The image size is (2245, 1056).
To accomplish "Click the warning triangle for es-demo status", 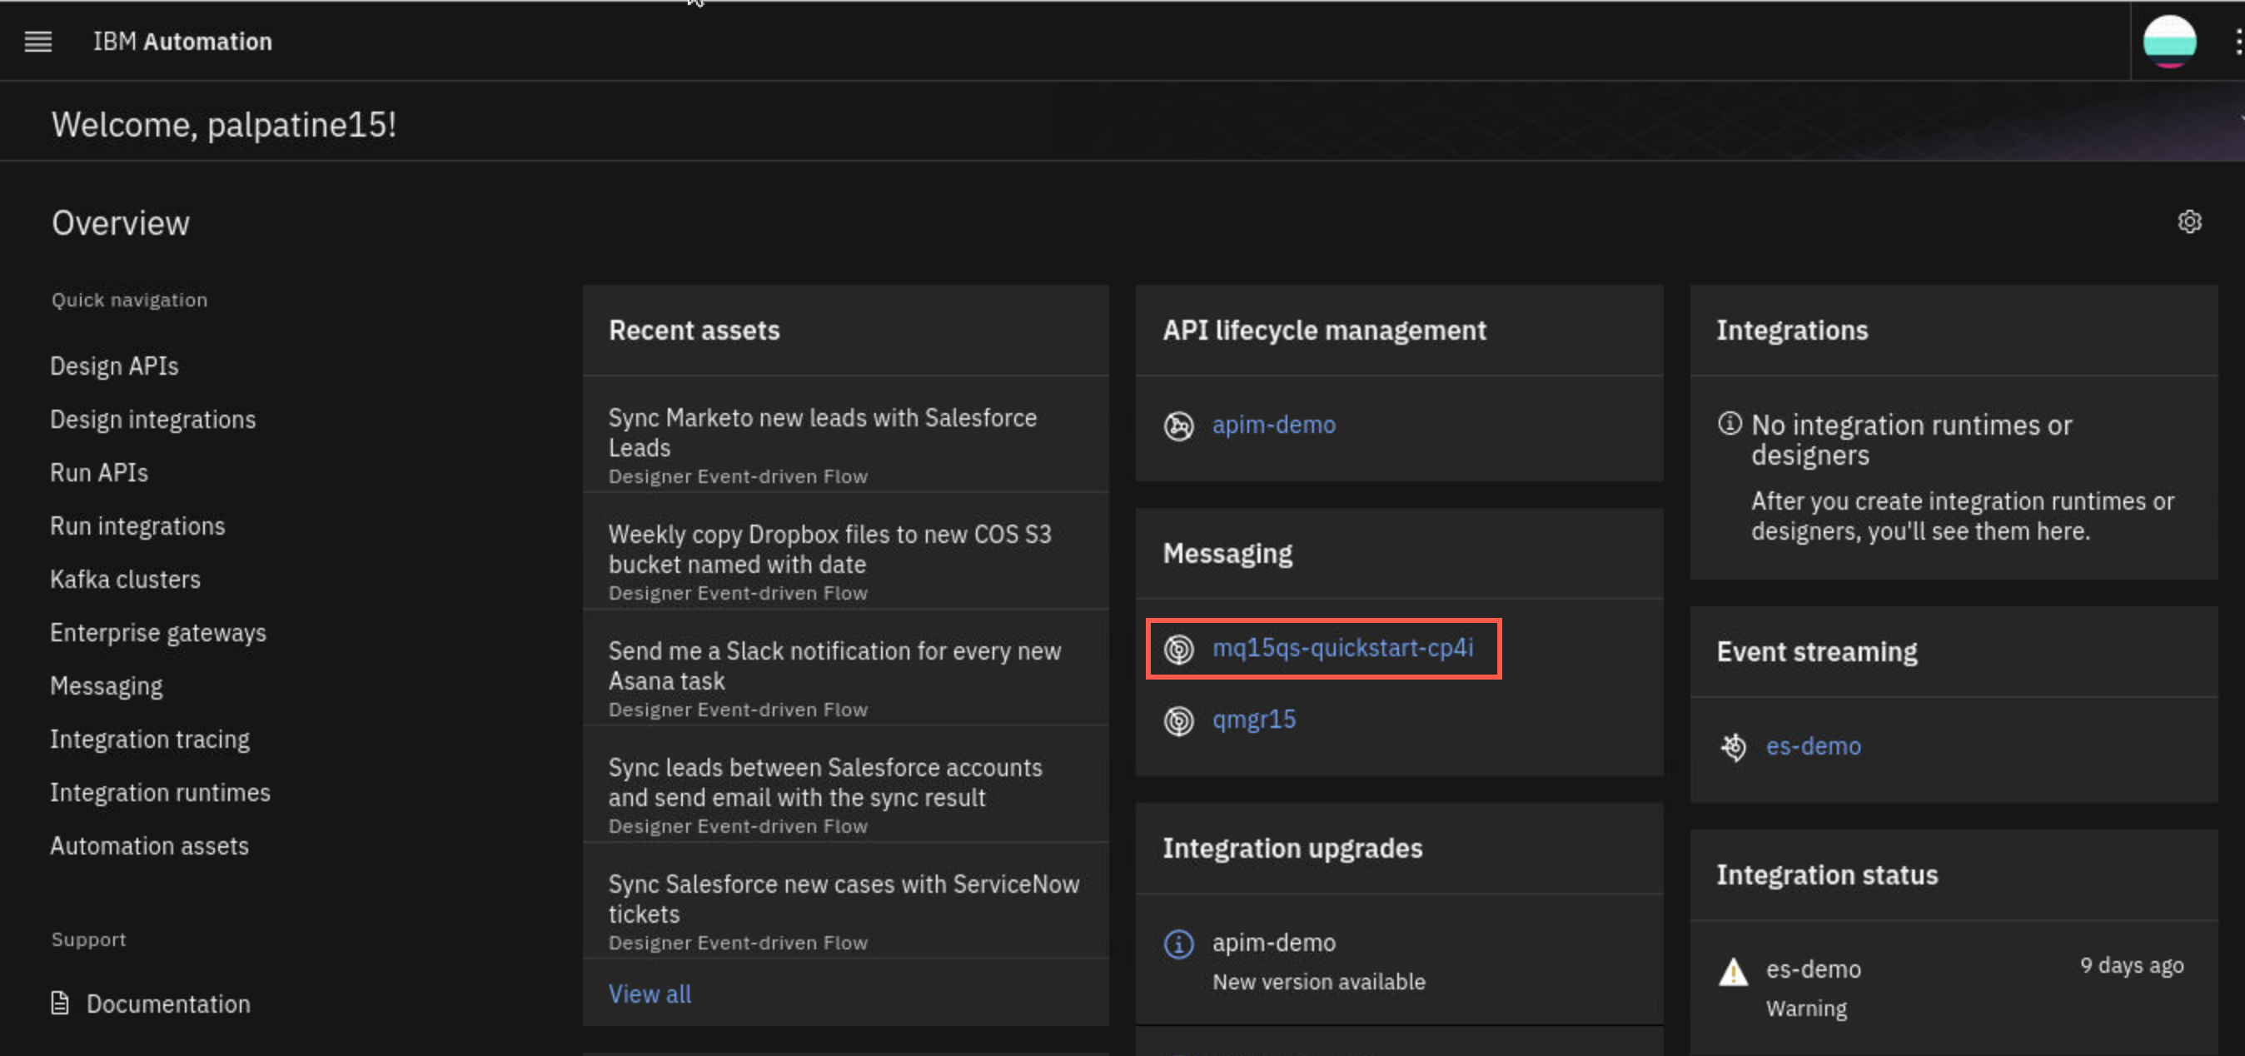I will pyautogui.click(x=1733, y=972).
